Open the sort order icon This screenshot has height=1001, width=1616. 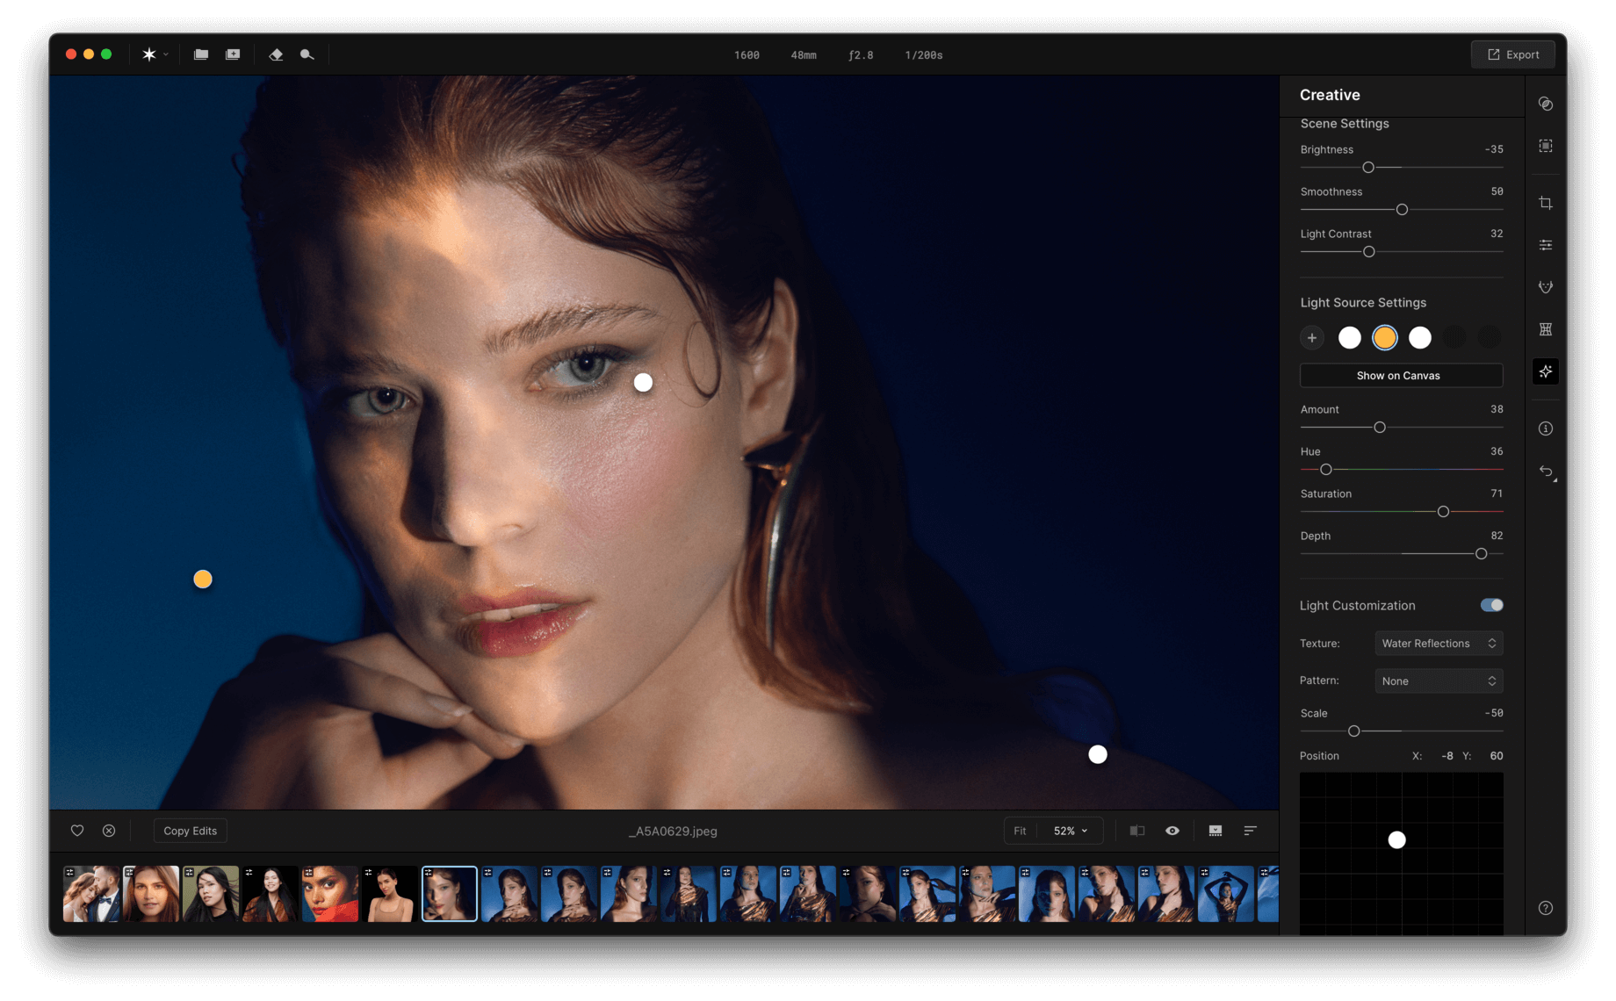1251,831
